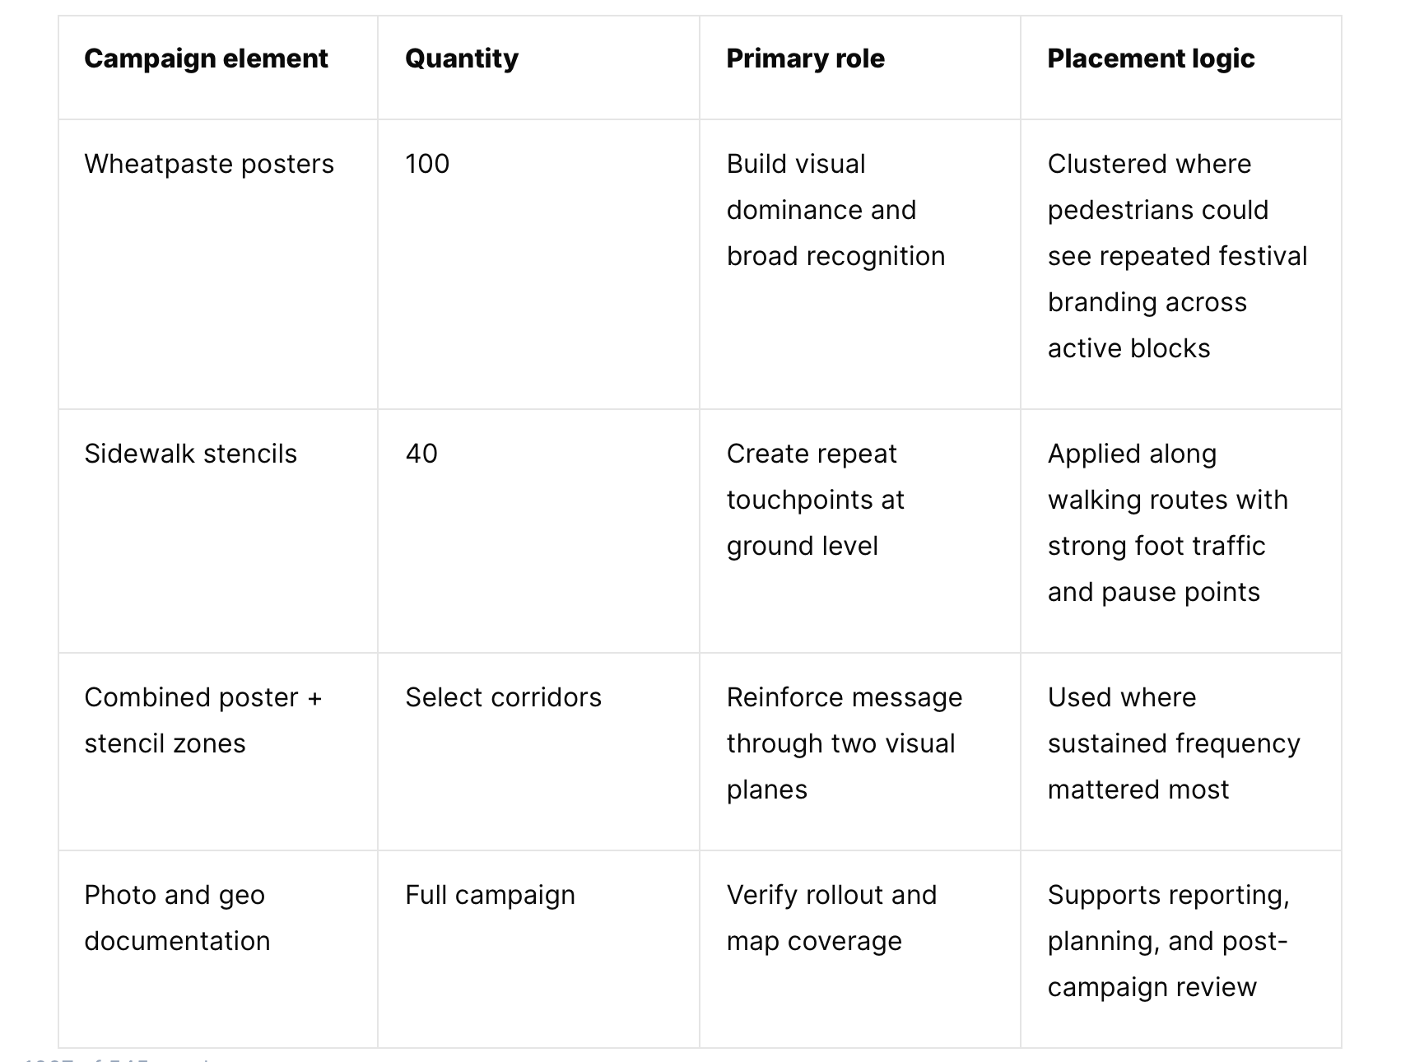Click the Used where sustained frequency cell
This screenshot has width=1424, height=1062.
coord(1181,752)
